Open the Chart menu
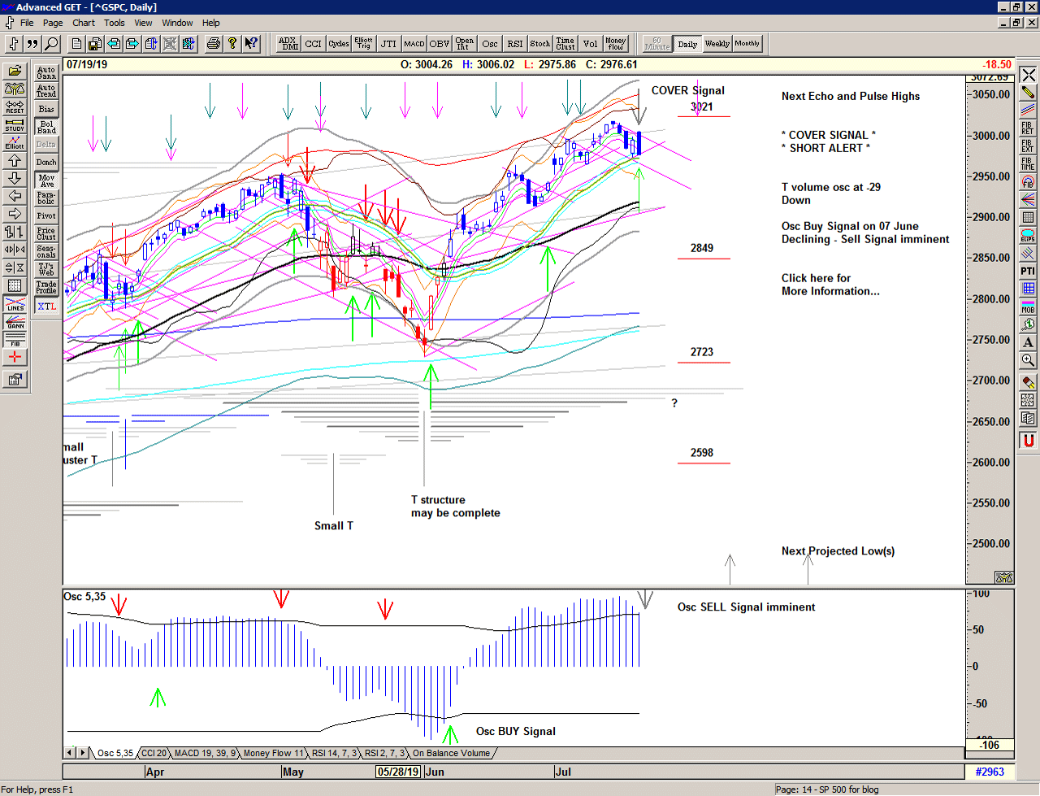 84,23
